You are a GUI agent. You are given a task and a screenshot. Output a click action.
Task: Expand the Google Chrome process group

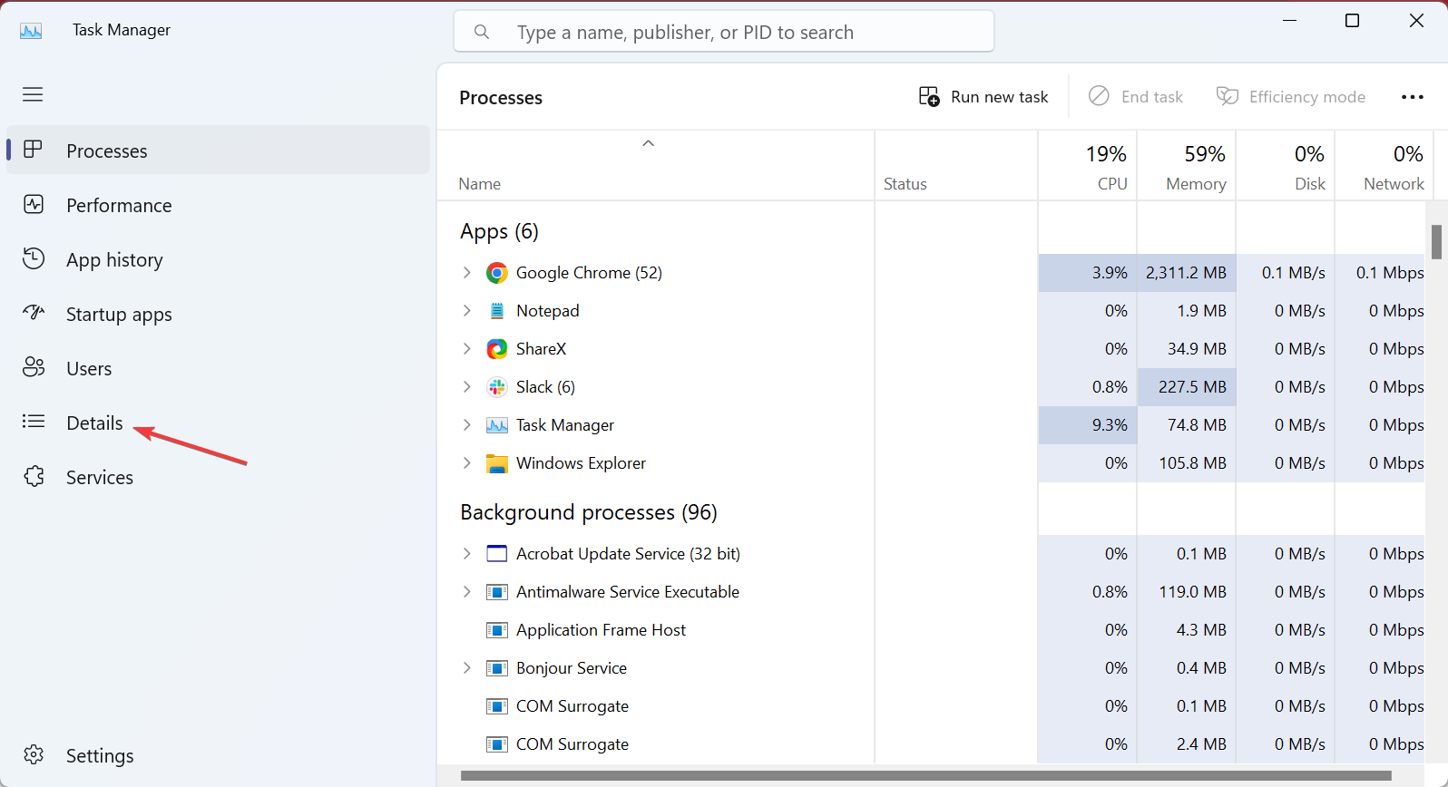[467, 273]
